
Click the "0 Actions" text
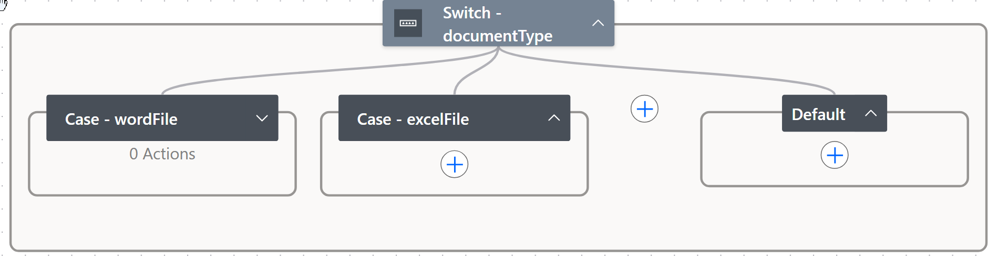162,154
